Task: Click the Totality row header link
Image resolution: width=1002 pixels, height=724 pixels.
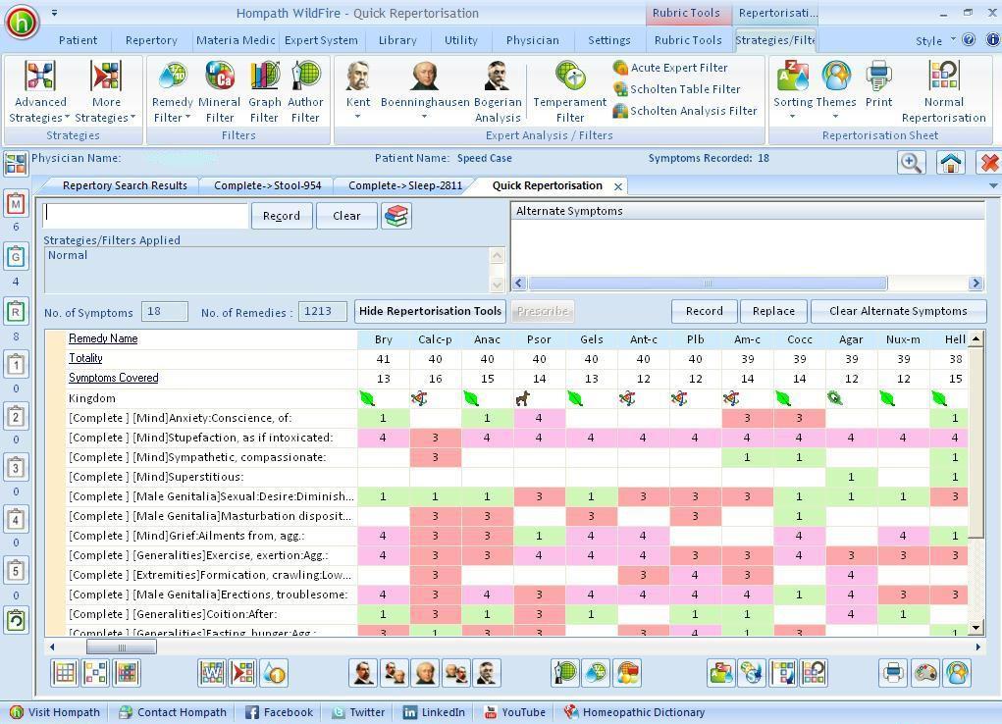Action: tap(85, 358)
